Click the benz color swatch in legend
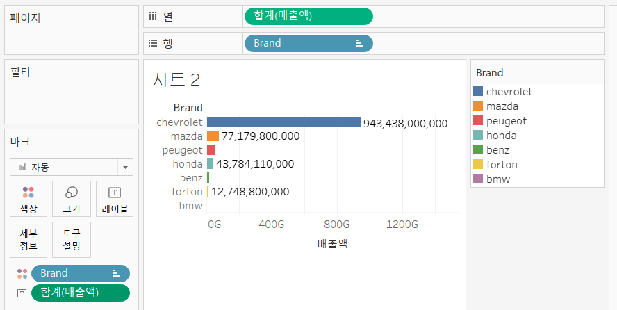Screen dimensions: 617x310 click(478, 150)
